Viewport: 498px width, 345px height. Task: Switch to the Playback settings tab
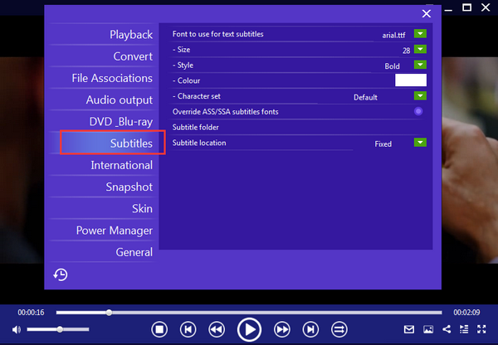(131, 35)
